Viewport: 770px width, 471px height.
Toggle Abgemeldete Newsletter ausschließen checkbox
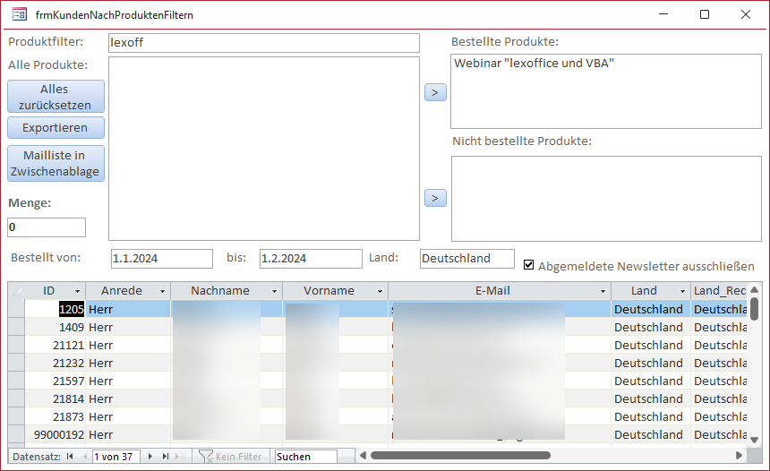(529, 265)
